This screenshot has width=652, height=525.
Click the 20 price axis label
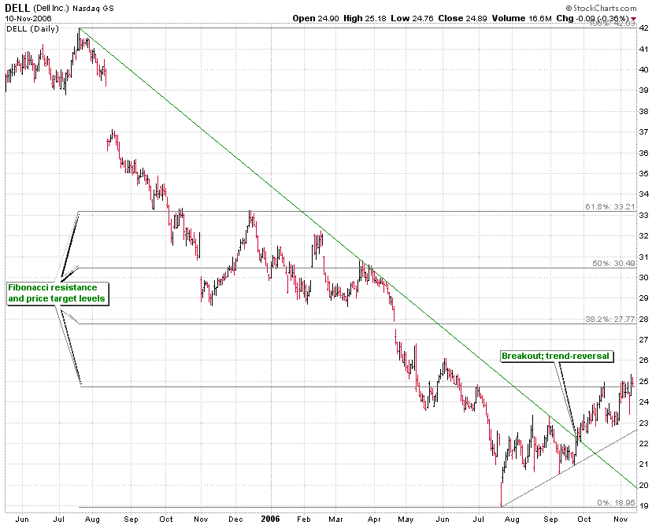click(643, 485)
